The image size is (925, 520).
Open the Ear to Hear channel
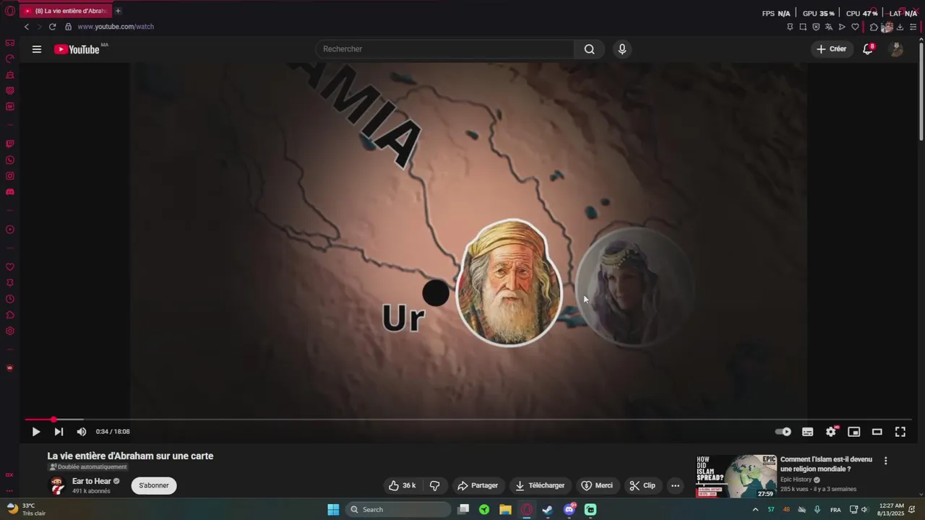92,481
